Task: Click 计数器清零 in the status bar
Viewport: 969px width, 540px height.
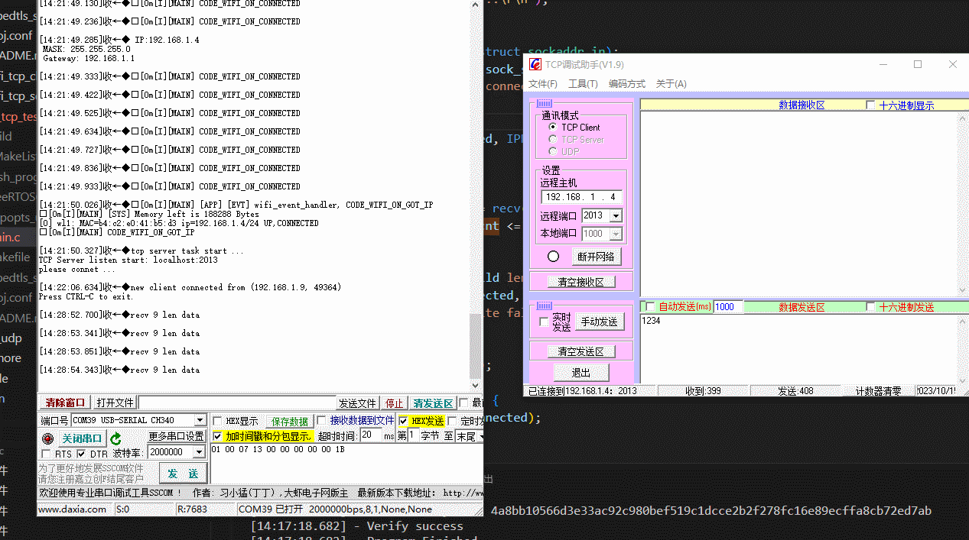Action: [x=877, y=391]
